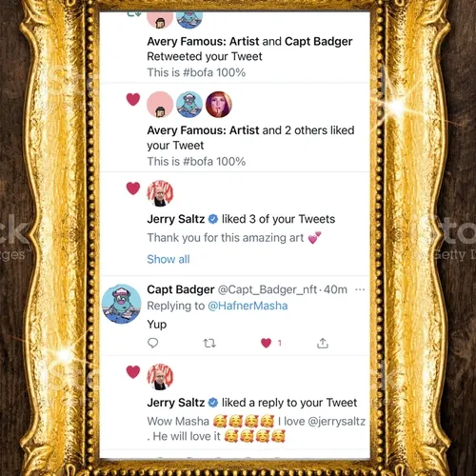Click the share icon under Capt Badger's reply
476x476 pixels.
coord(323,343)
